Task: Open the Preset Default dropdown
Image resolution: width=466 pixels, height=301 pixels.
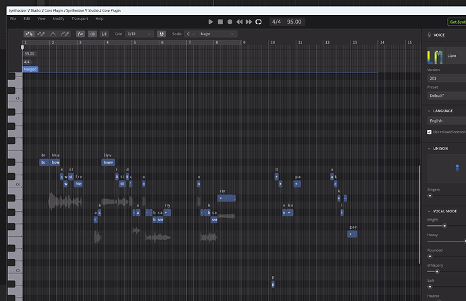Action: coord(446,95)
